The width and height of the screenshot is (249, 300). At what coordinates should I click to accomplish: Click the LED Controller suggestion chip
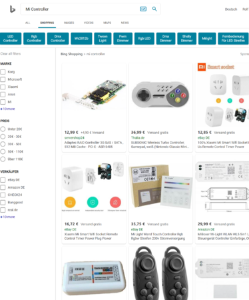coord(11,39)
